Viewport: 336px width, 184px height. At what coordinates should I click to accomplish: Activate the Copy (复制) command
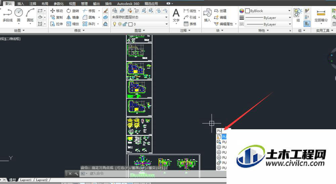coord(56,17)
